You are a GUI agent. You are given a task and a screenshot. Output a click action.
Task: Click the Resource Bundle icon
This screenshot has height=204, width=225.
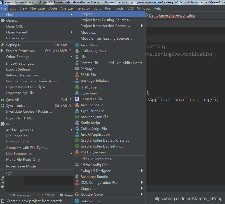pos(77,177)
